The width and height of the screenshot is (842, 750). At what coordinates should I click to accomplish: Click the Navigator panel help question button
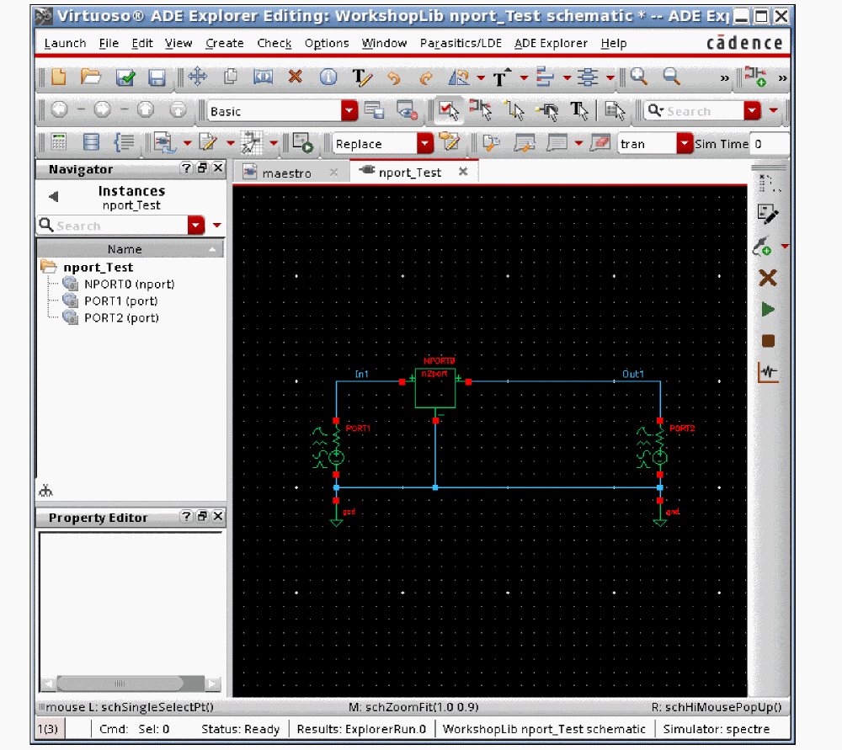click(x=187, y=168)
